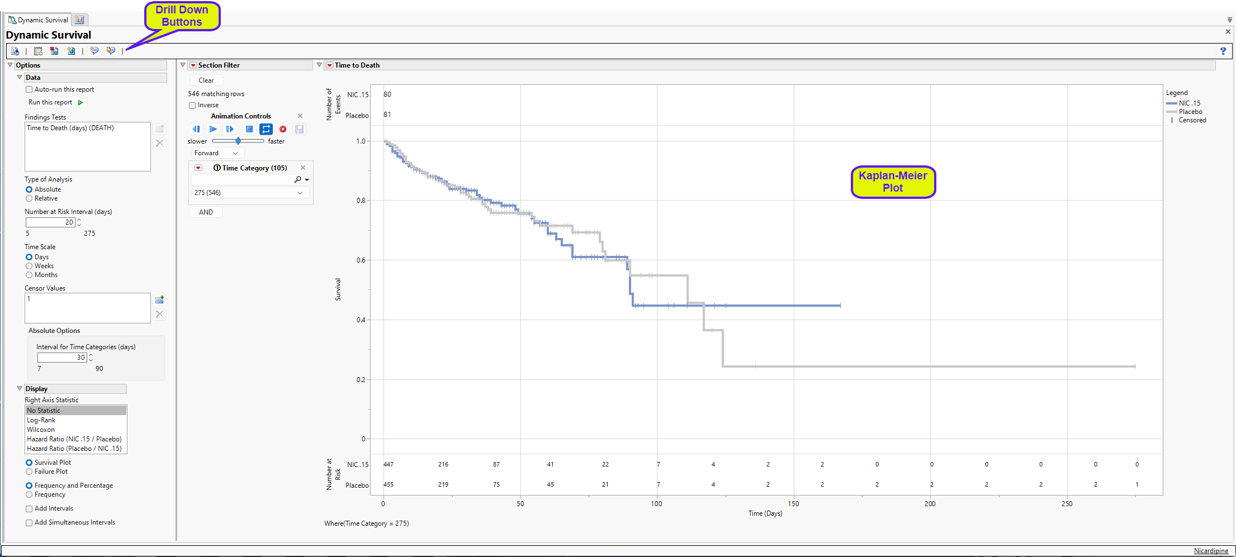Select Frequency and Percentage option

[x=29, y=485]
